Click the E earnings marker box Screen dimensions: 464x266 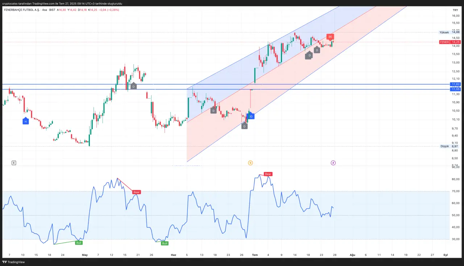[14, 163]
